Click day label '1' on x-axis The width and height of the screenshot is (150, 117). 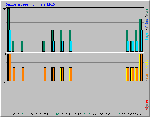pyautogui.click(x=10, y=114)
